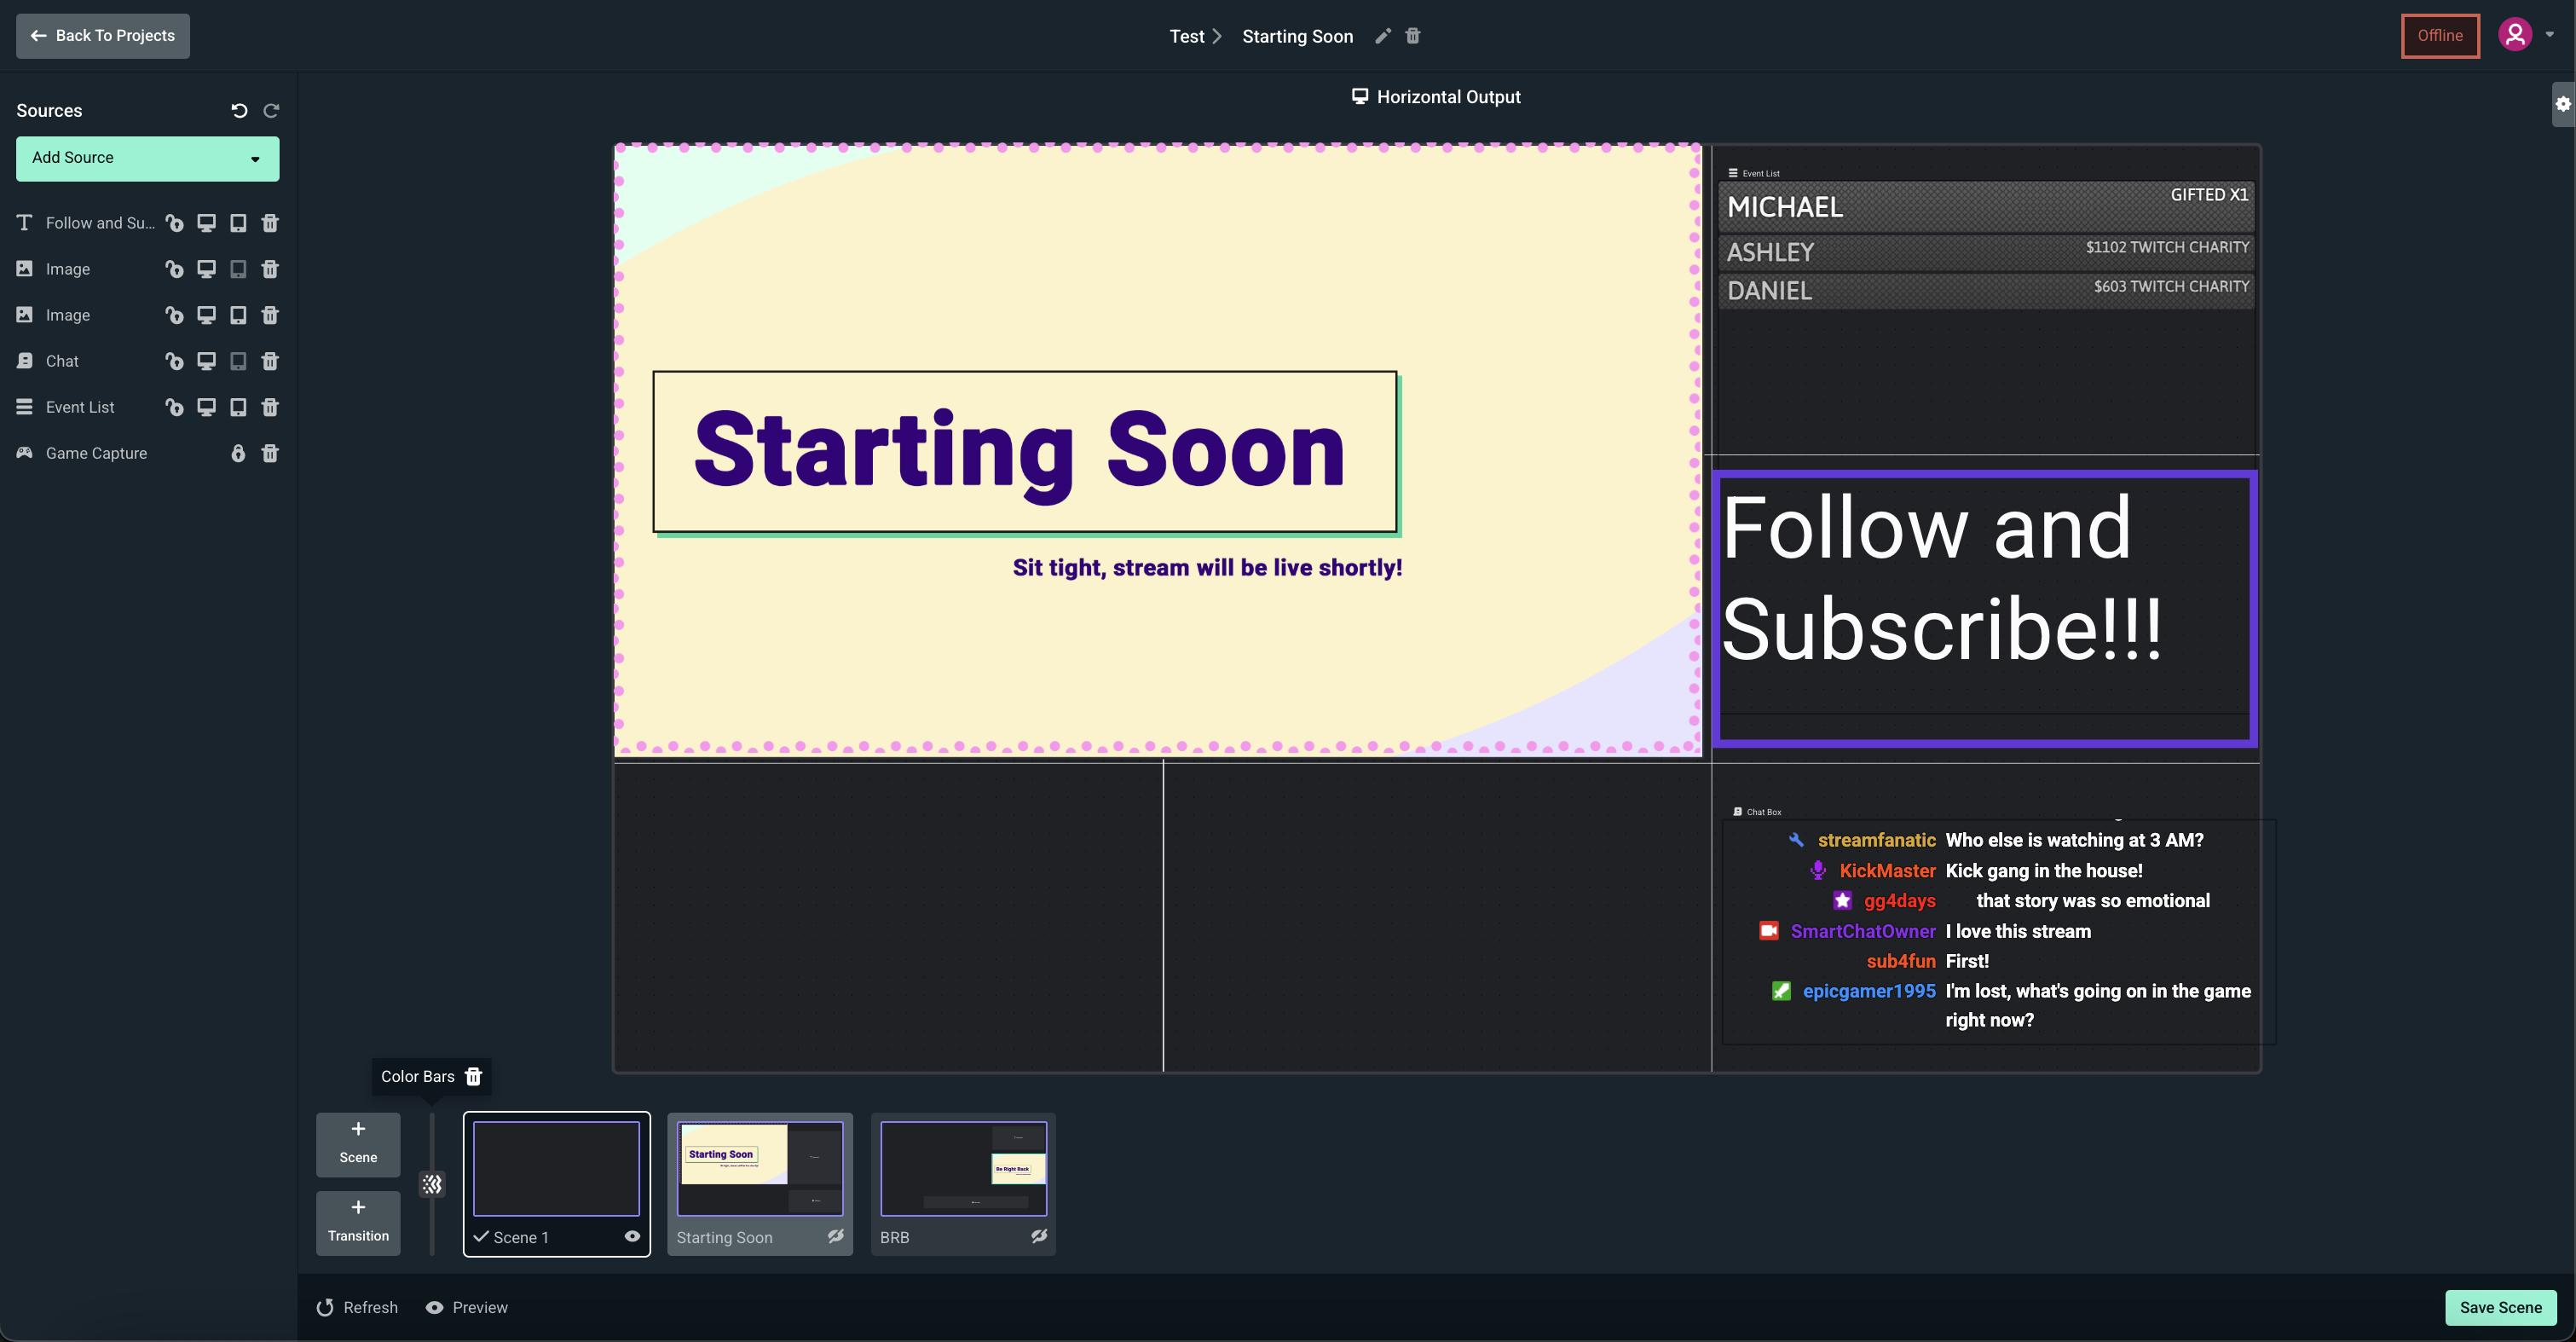Toggle the Chat source's vertical output display
Screen dimensions: 2576x1342
[x=238, y=361]
